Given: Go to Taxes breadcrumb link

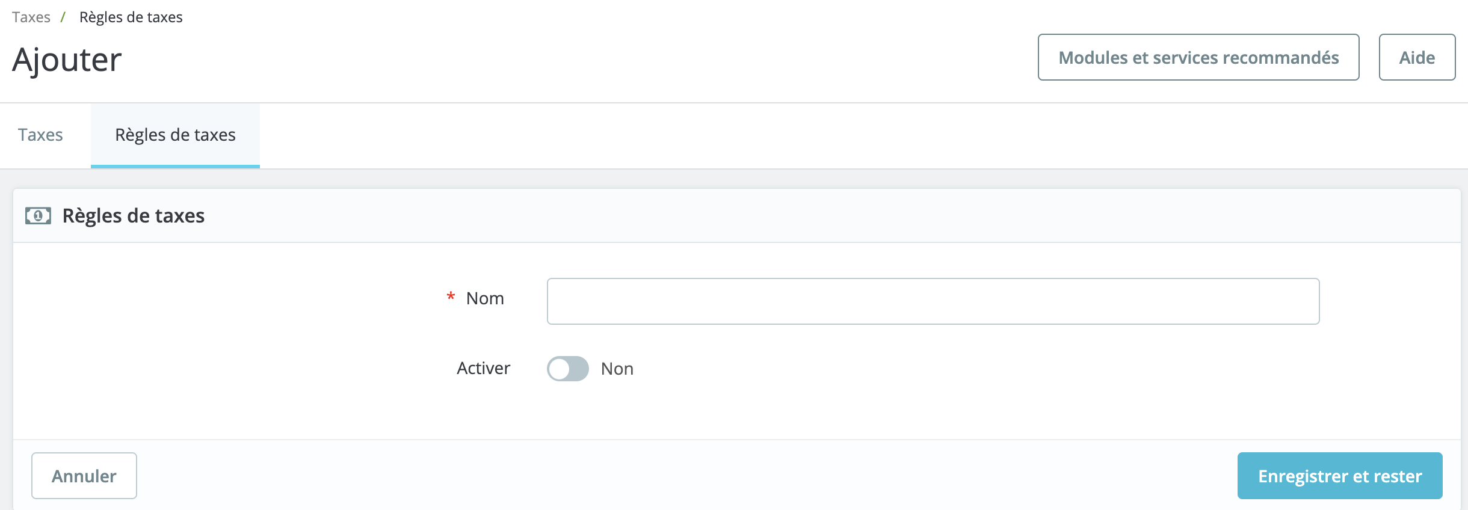Looking at the screenshot, I should [31, 17].
